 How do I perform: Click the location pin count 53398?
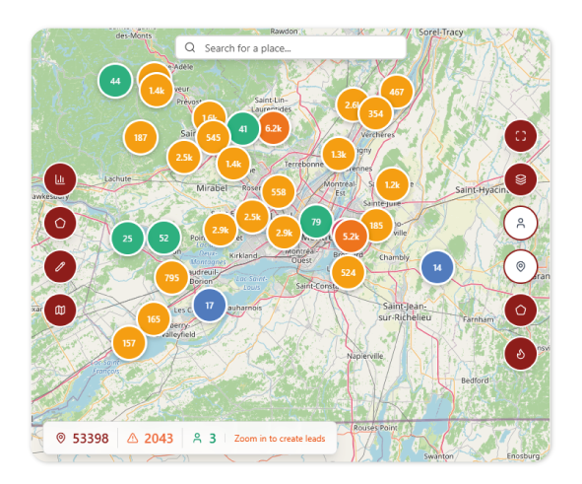83,439
